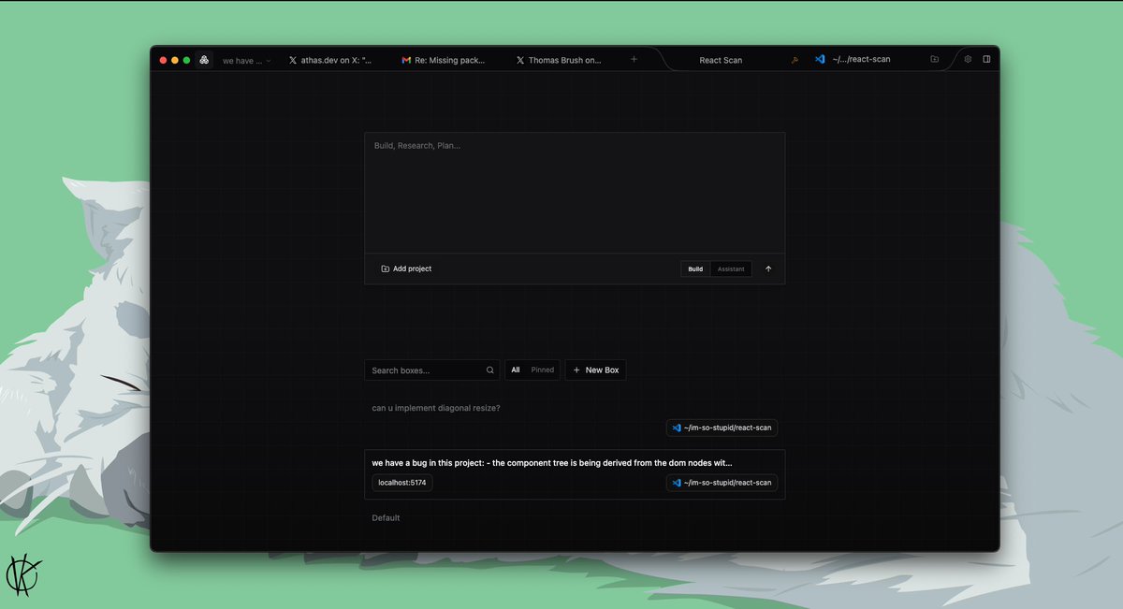This screenshot has height=609, width=1123.
Task: Show Pinned boxes filter
Action: tap(543, 370)
